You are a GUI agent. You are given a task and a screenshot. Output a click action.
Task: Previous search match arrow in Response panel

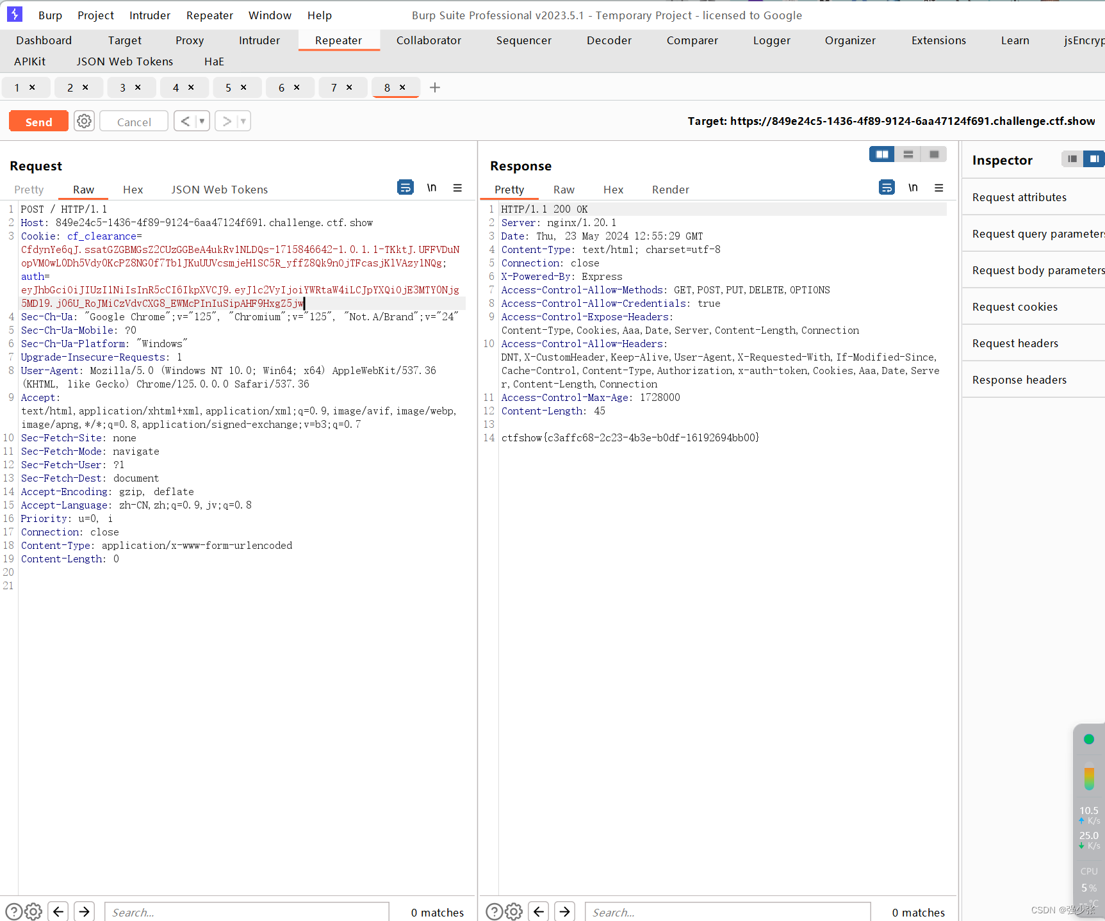[x=539, y=911]
